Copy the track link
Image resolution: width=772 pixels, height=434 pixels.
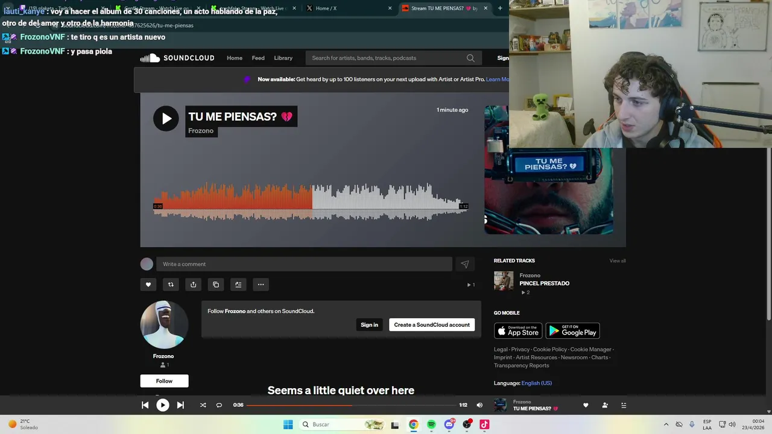coord(216,285)
